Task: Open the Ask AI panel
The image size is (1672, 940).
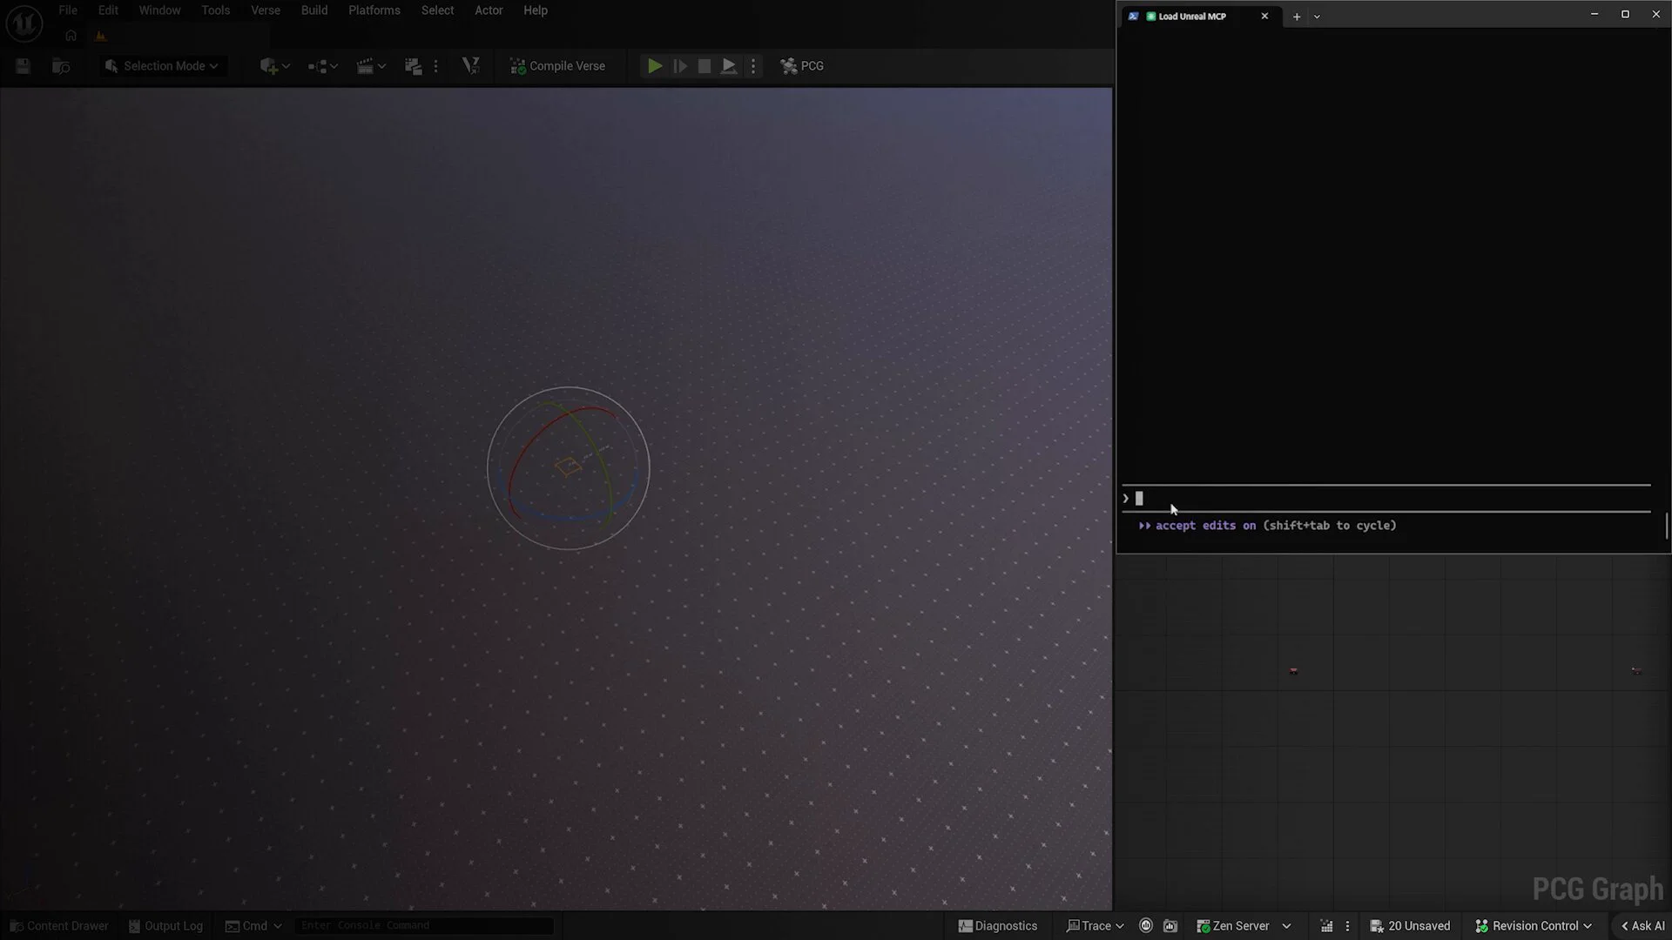Action: pyautogui.click(x=1642, y=926)
